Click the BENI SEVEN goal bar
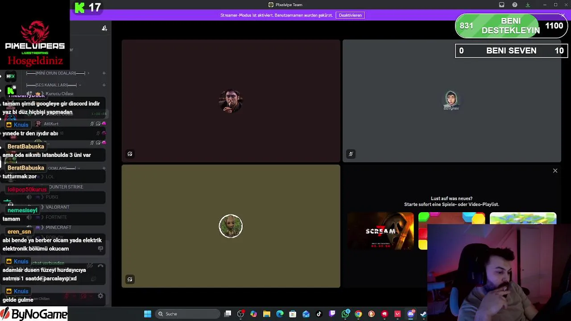The height and width of the screenshot is (321, 571). pos(511,51)
